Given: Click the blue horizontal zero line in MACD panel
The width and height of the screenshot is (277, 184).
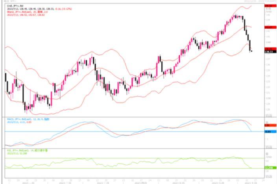Looking at the screenshot, I should 118,131.
